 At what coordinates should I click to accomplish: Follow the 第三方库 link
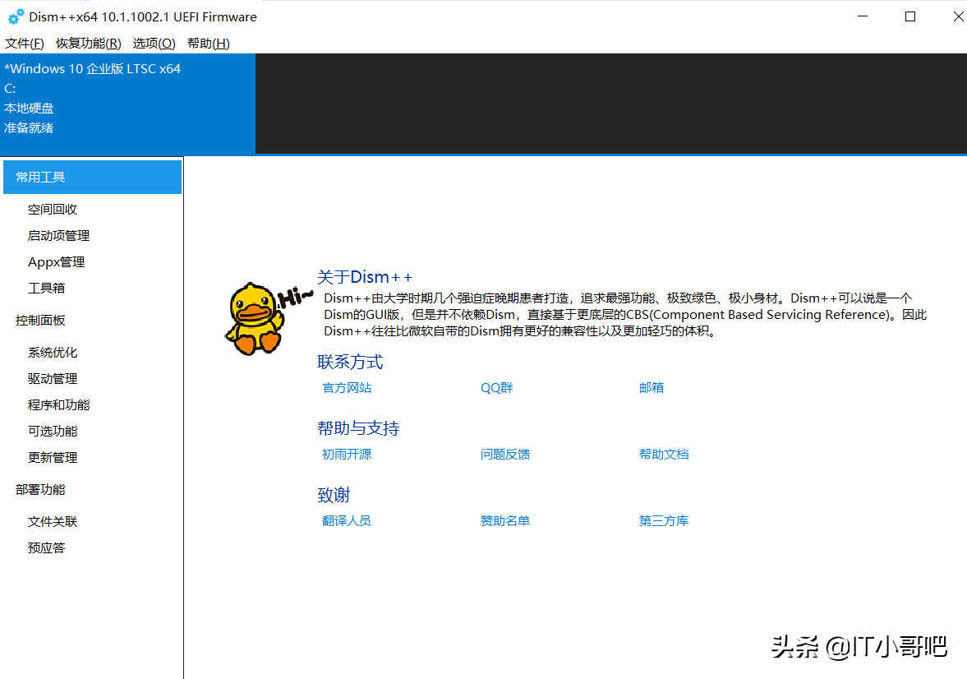pos(664,521)
